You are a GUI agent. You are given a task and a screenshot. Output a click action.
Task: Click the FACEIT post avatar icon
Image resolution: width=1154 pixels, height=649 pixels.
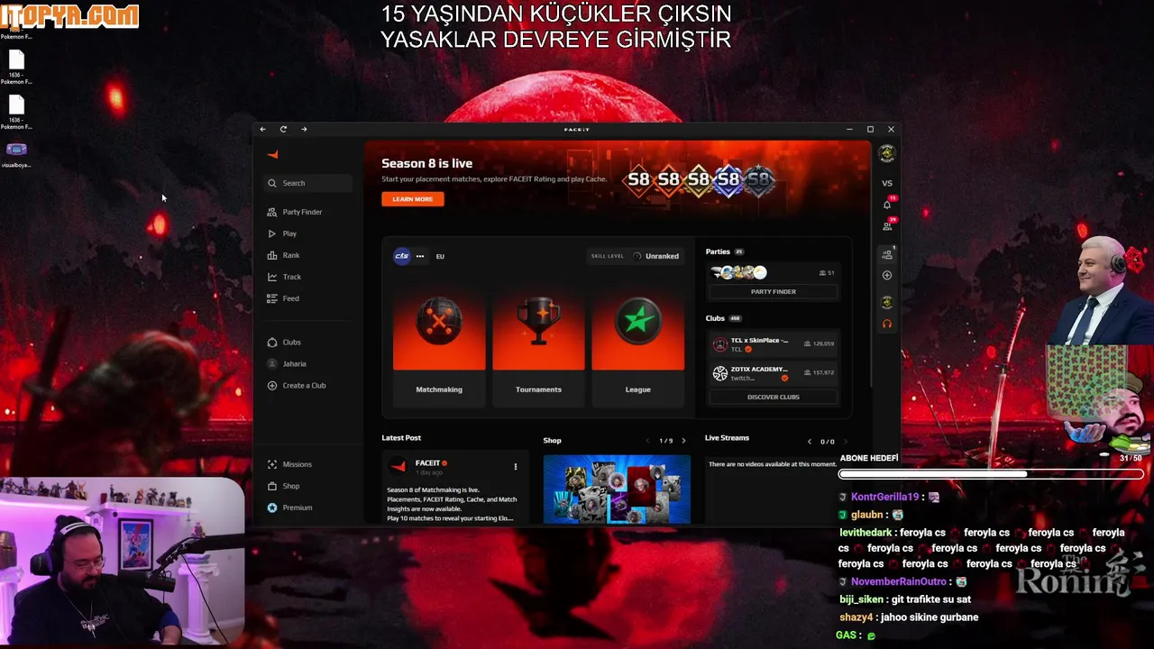pos(398,466)
